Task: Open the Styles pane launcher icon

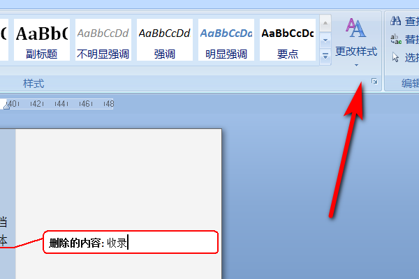Action: [374, 82]
